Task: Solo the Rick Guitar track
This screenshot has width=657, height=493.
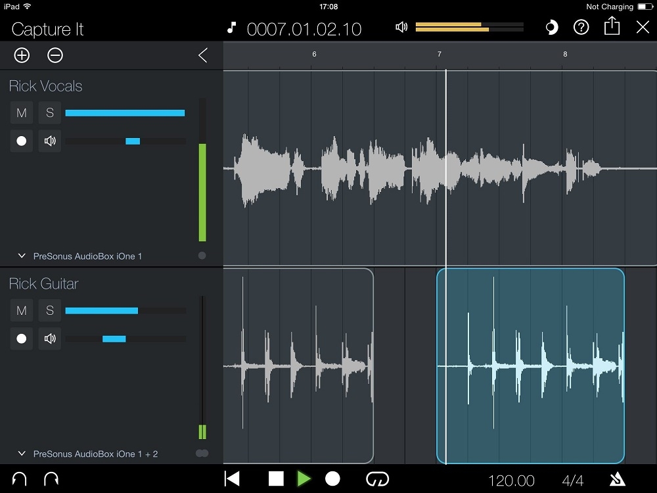Action: [x=50, y=311]
